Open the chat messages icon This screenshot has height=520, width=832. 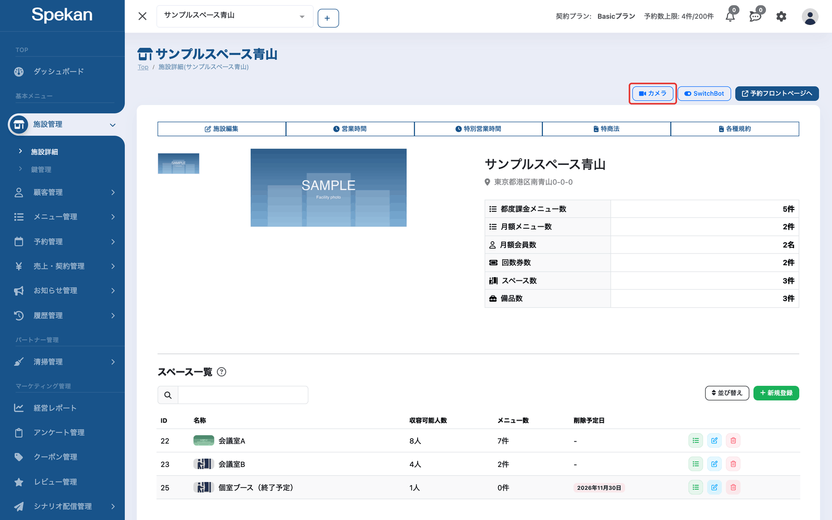(756, 17)
